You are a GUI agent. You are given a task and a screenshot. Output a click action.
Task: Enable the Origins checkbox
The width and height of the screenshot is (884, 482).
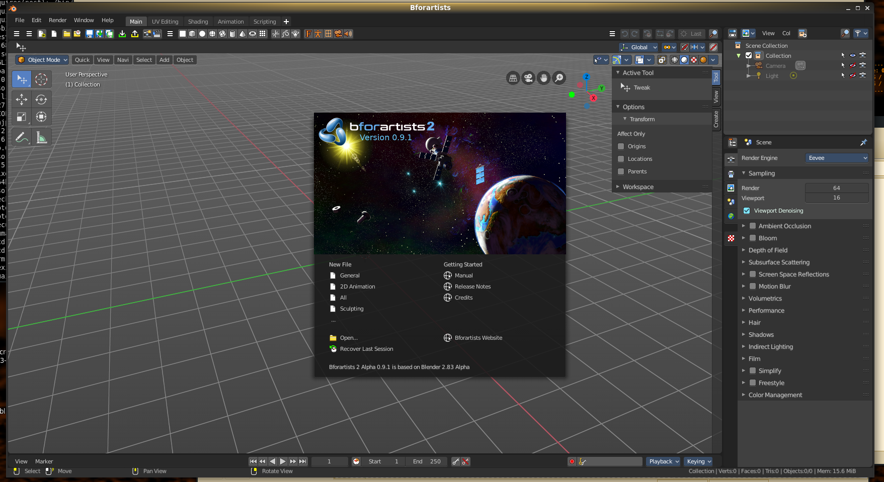[621, 146]
